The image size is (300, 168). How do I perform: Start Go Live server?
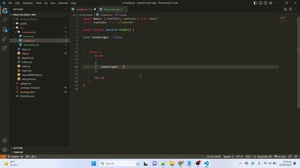coord(280,157)
